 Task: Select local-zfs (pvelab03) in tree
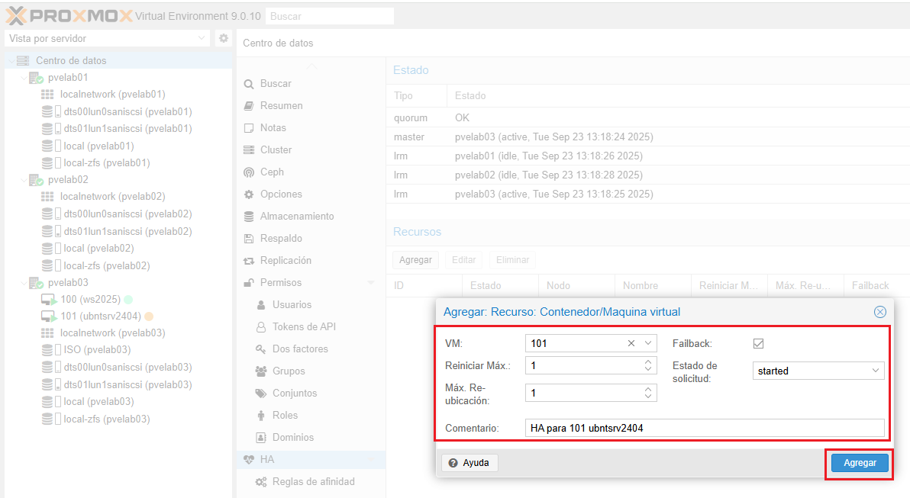click(x=107, y=419)
